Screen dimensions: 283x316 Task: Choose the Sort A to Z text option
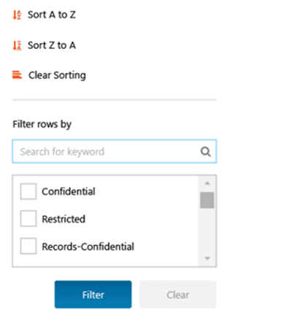pos(51,15)
